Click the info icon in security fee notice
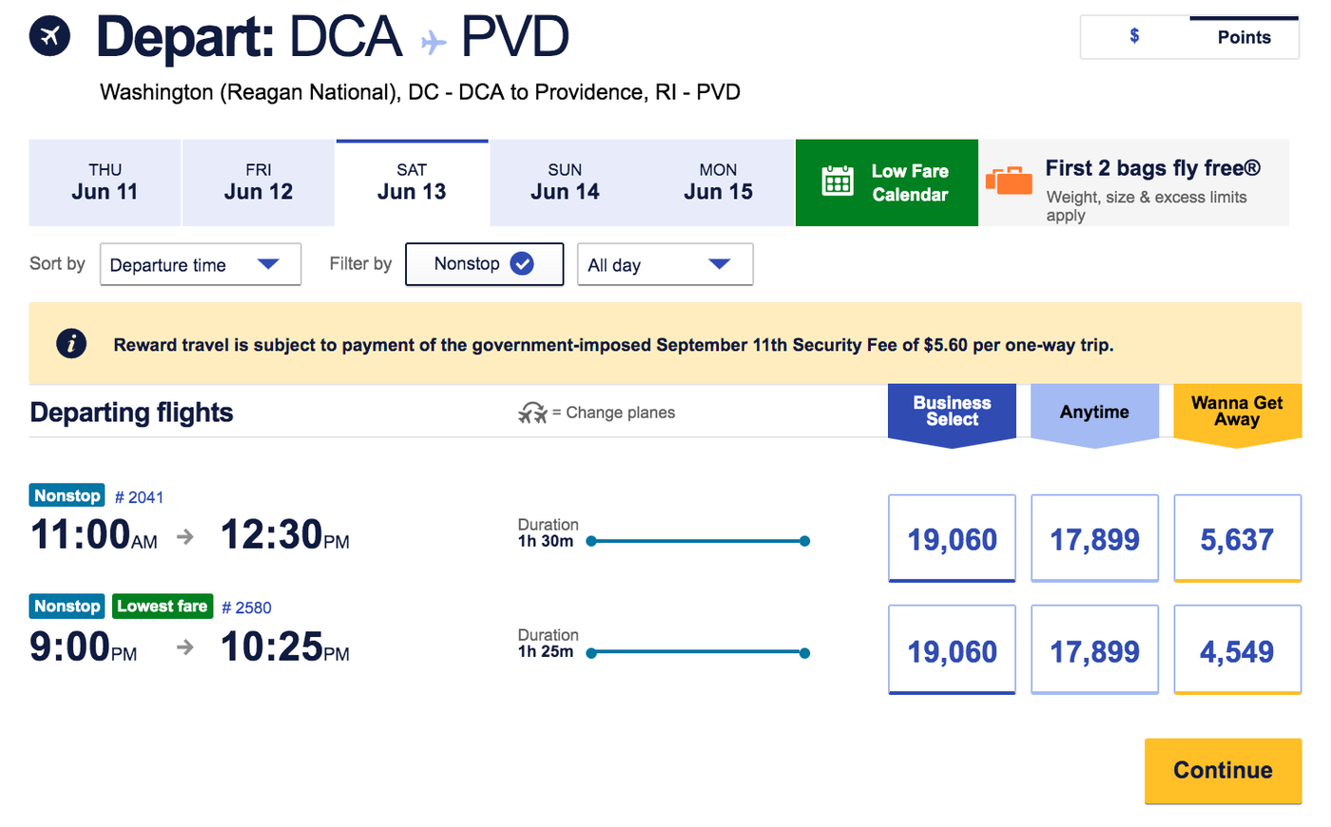Screen dimensions: 1331x827 click(71, 344)
